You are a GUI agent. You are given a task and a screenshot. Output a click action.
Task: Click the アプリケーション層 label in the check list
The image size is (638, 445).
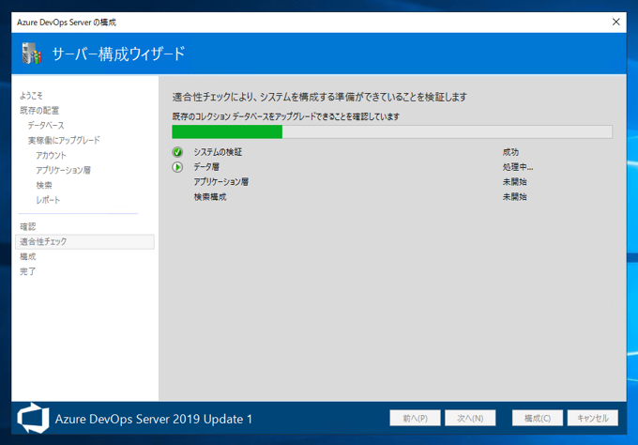220,182
